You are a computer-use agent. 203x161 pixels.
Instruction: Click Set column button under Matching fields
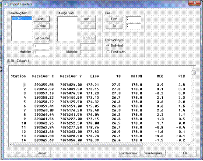[x=42, y=38]
